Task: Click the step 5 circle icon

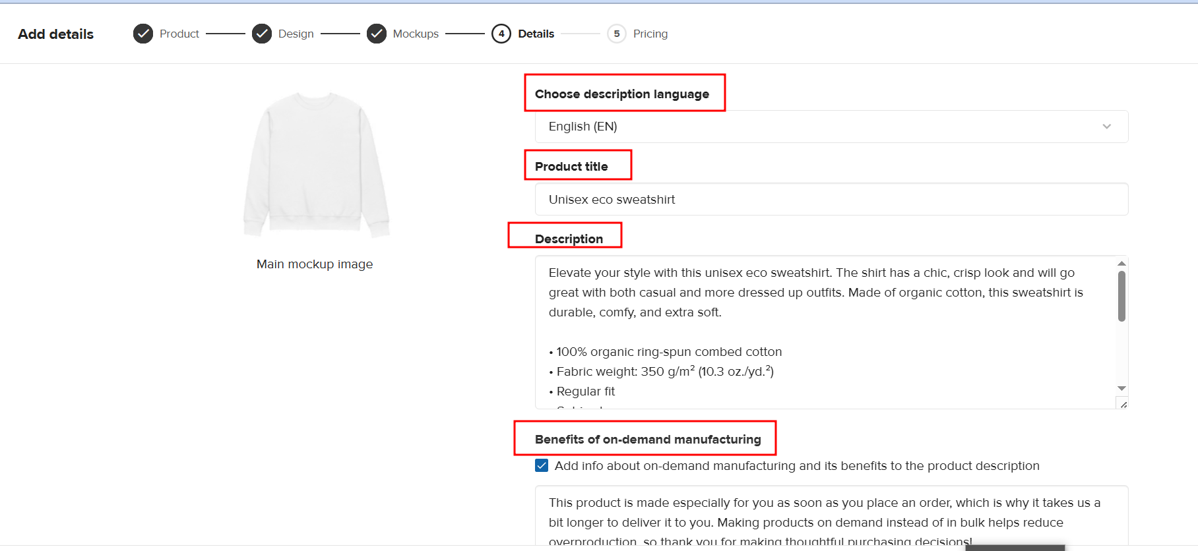Action: pos(617,34)
